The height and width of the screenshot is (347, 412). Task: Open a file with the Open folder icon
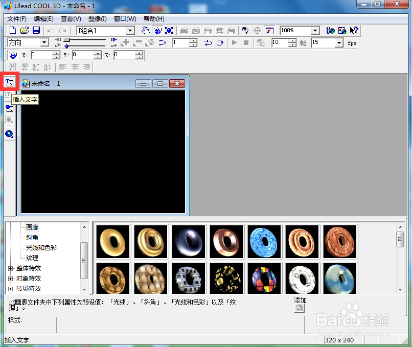25,31
